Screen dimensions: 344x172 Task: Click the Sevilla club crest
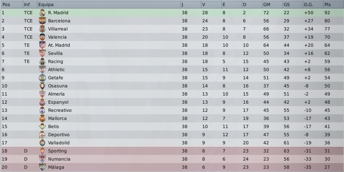coord(42,53)
